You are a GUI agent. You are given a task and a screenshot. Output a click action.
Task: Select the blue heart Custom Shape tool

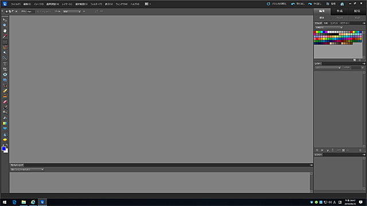5,129
